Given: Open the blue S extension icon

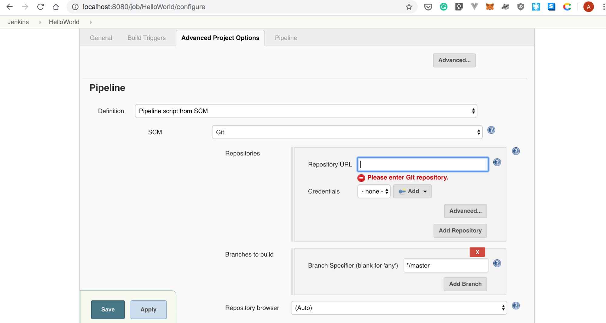Looking at the screenshot, I should [551, 7].
